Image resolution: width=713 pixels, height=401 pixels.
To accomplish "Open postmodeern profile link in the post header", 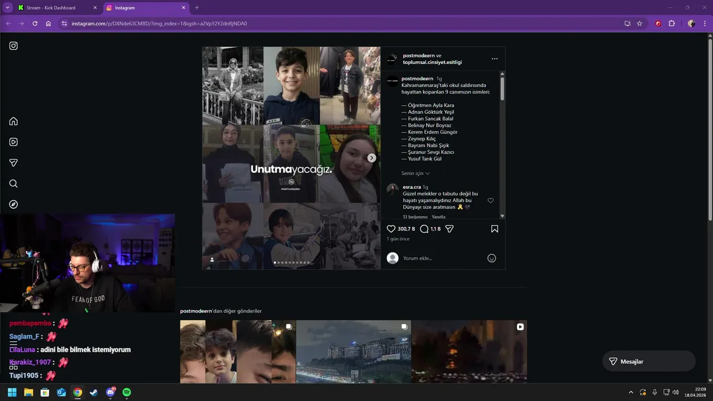I will click(418, 56).
